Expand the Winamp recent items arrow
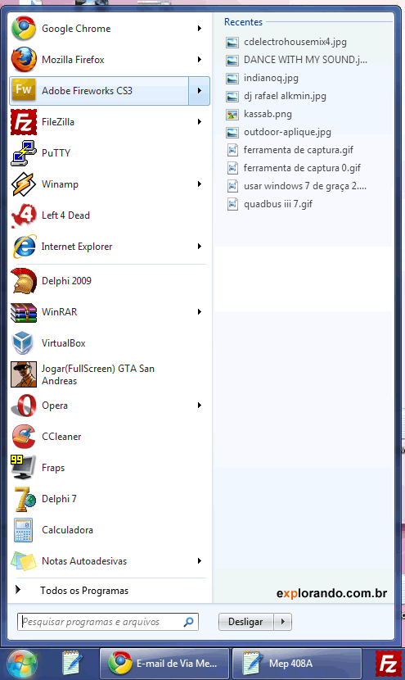This screenshot has width=405, height=680. tap(200, 184)
